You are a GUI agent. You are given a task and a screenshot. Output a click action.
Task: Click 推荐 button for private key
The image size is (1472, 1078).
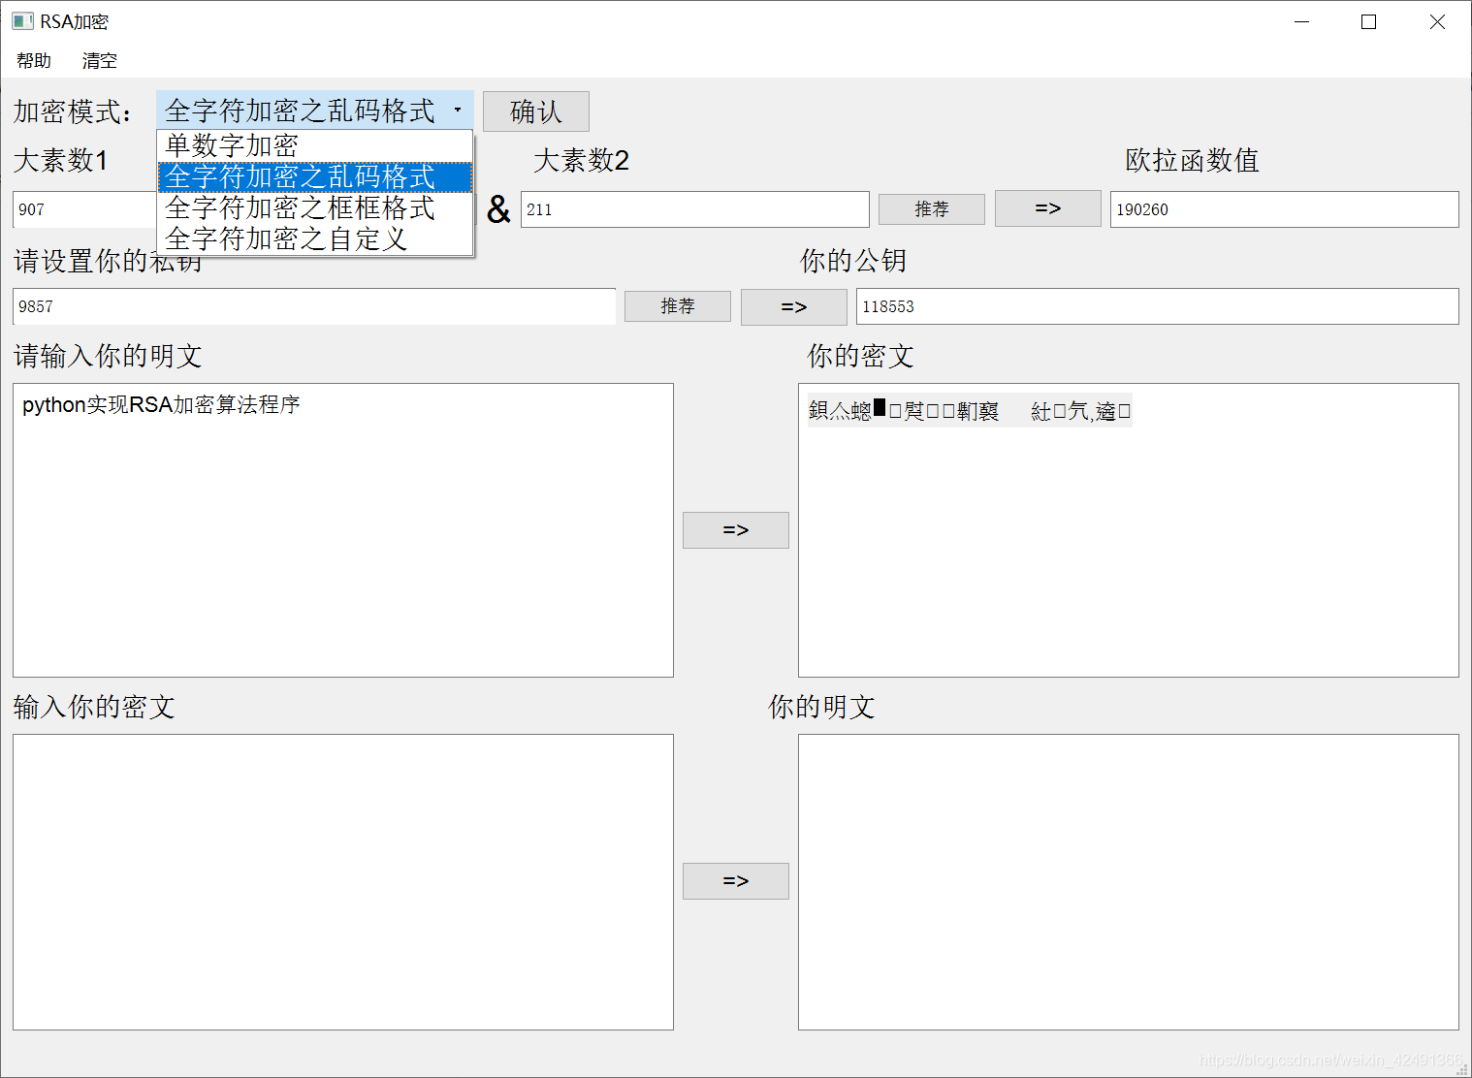point(678,306)
